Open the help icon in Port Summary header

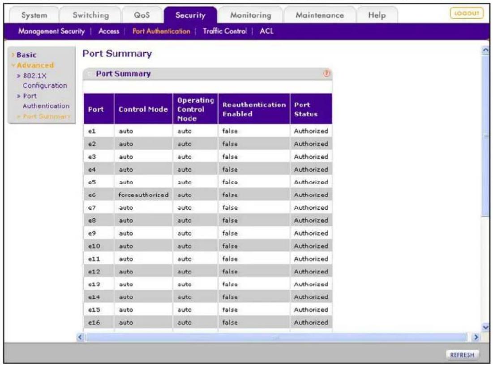[327, 73]
